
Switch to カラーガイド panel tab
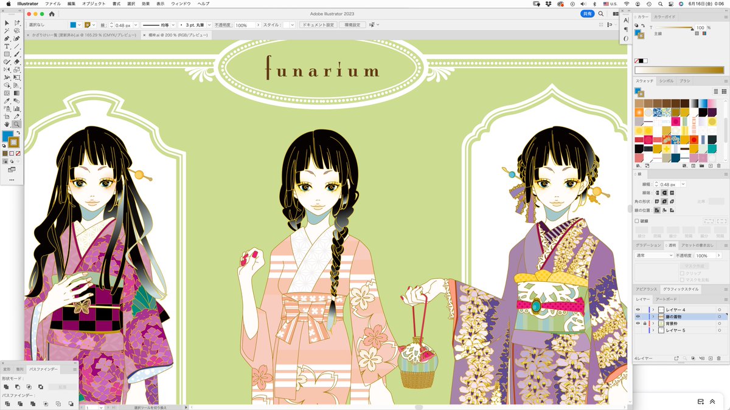point(664,17)
